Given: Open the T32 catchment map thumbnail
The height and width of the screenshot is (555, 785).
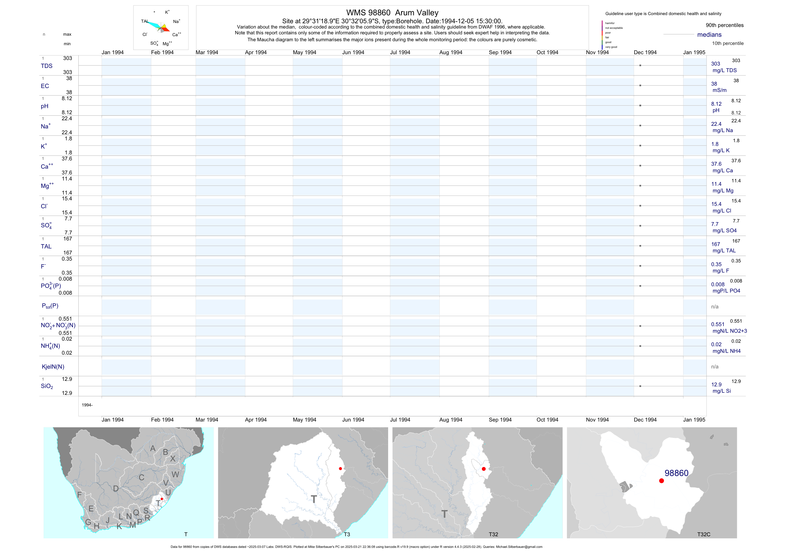Looking at the screenshot, I should click(477, 483).
